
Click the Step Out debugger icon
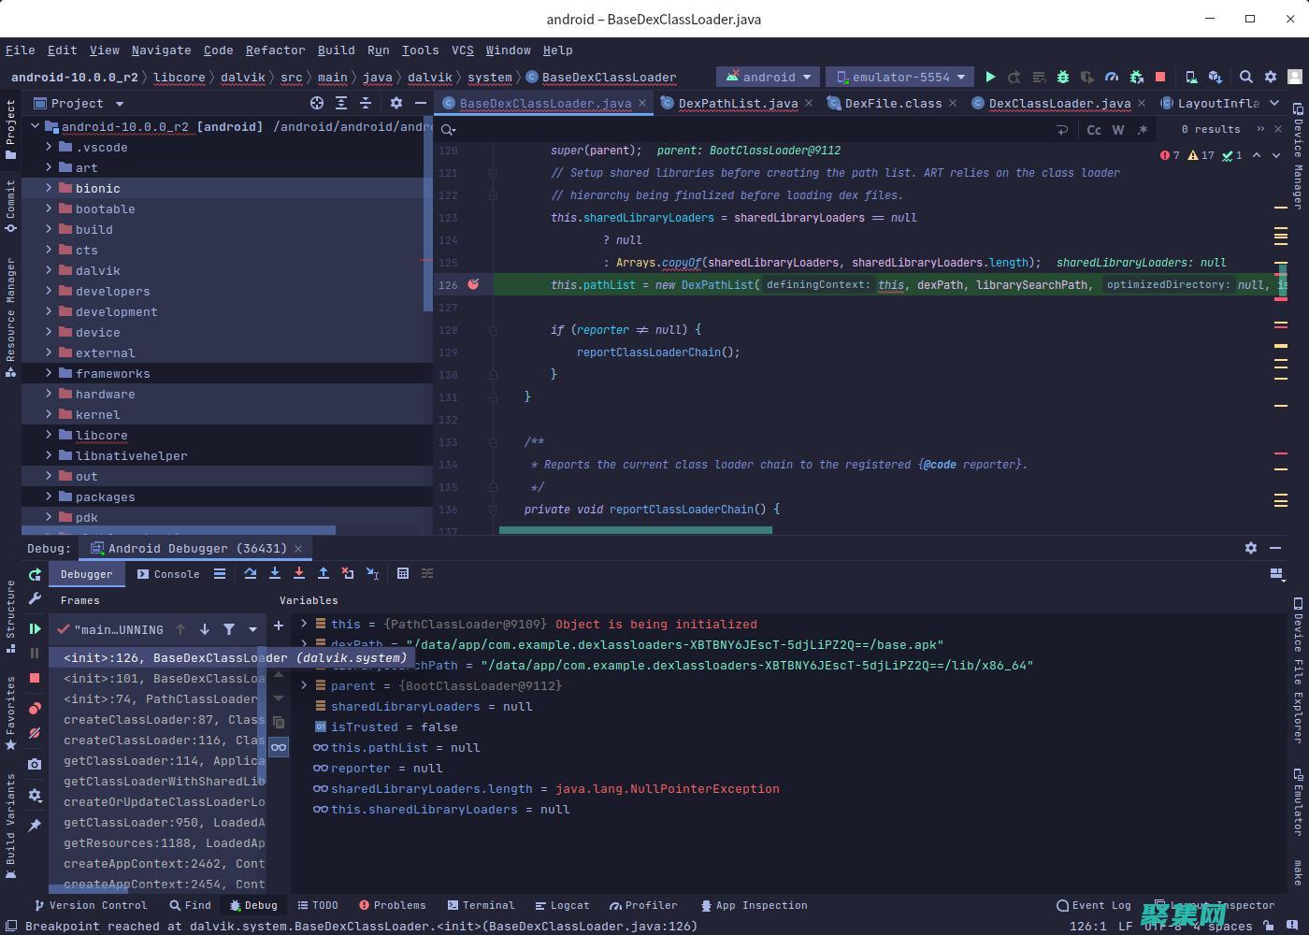tap(324, 573)
